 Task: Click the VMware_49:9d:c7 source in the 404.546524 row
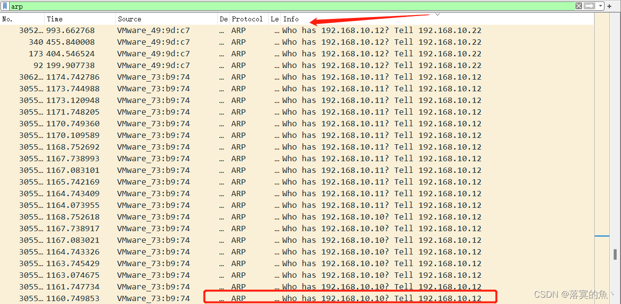[x=154, y=53]
